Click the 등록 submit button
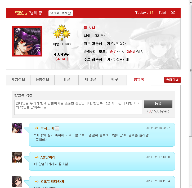192x188 pixels. click(158, 104)
